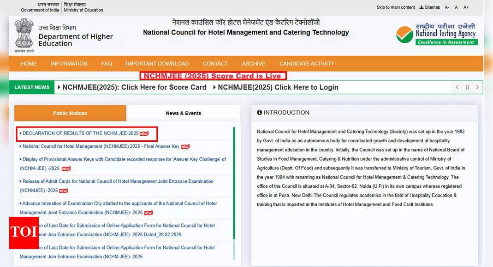Open the Sitemap link
The height and width of the screenshot is (267, 493).
(430, 7)
